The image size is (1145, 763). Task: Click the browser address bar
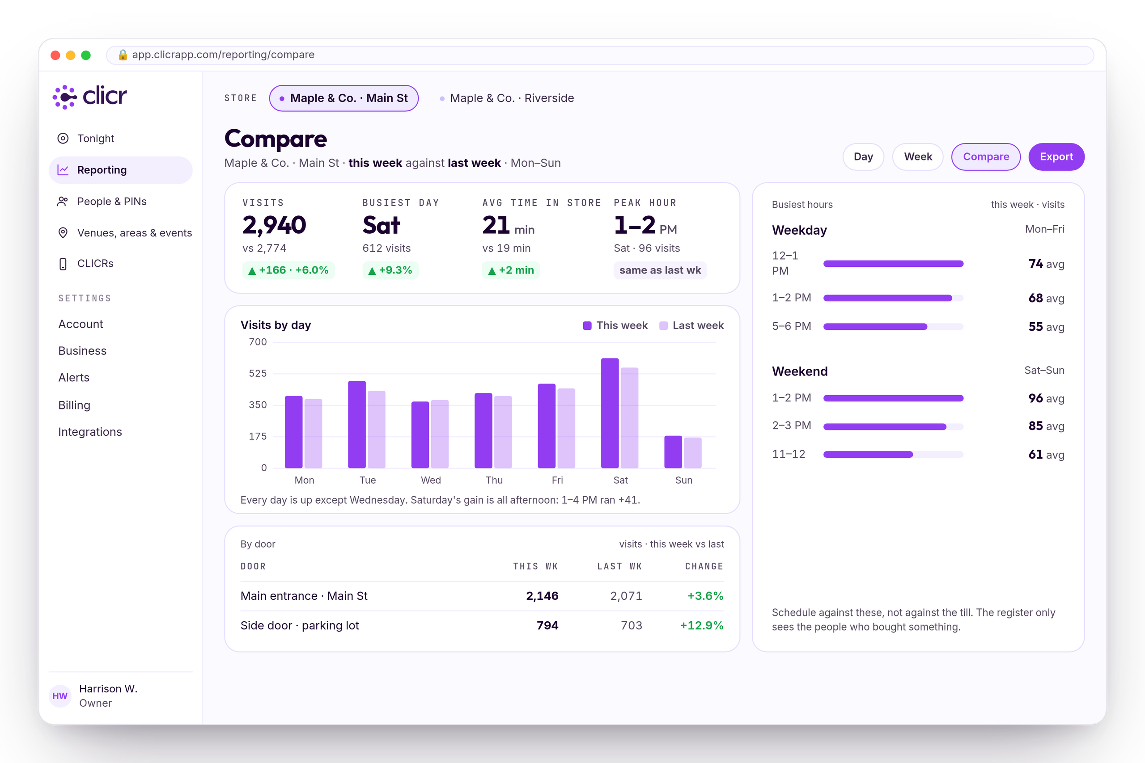pyautogui.click(x=600, y=55)
